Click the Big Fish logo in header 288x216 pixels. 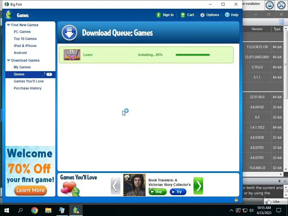8,15
